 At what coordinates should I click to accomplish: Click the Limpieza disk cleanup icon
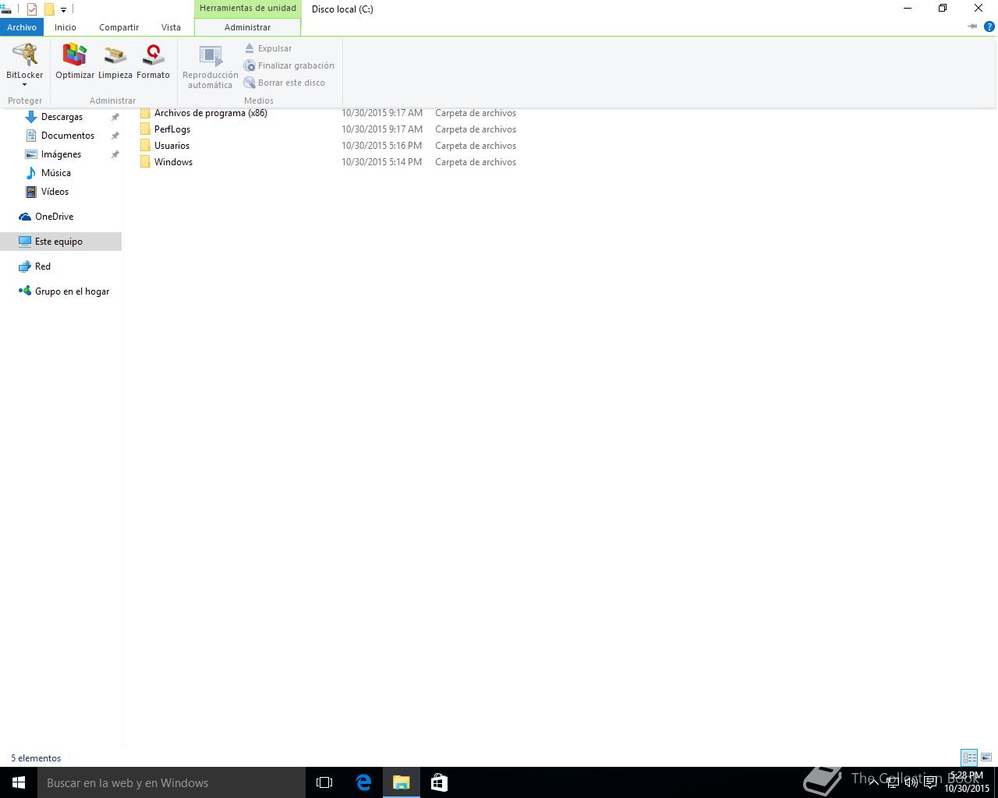pos(115,62)
